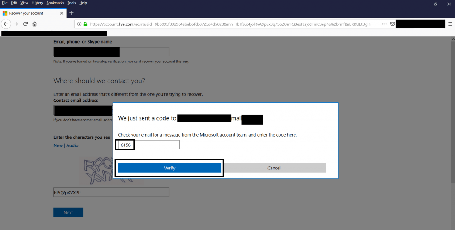Close the Recover your account tab
455x230 pixels.
61,13
